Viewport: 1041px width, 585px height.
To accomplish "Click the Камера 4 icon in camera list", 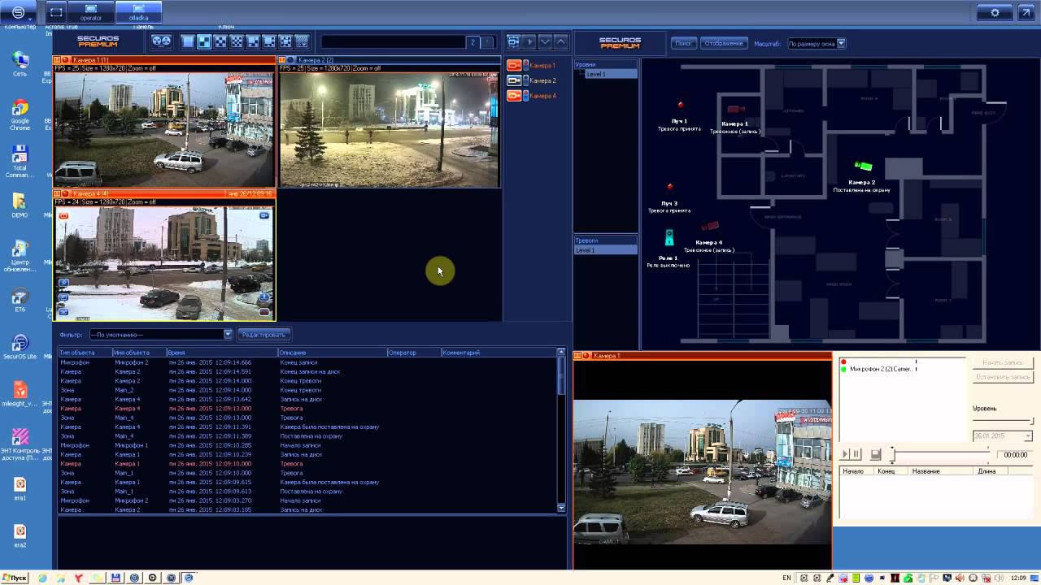I will click(x=514, y=96).
